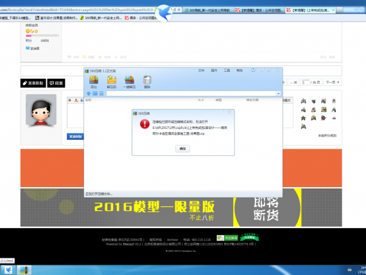Insert the third emoticon in the top row
The width and height of the screenshot is (366, 275).
(x=324, y=101)
